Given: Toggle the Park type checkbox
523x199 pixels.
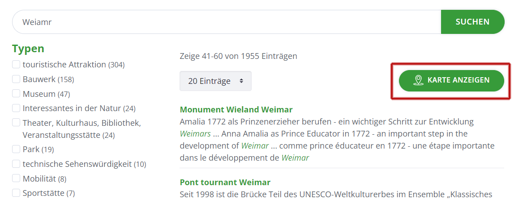Looking at the screenshot, I should (16, 149).
